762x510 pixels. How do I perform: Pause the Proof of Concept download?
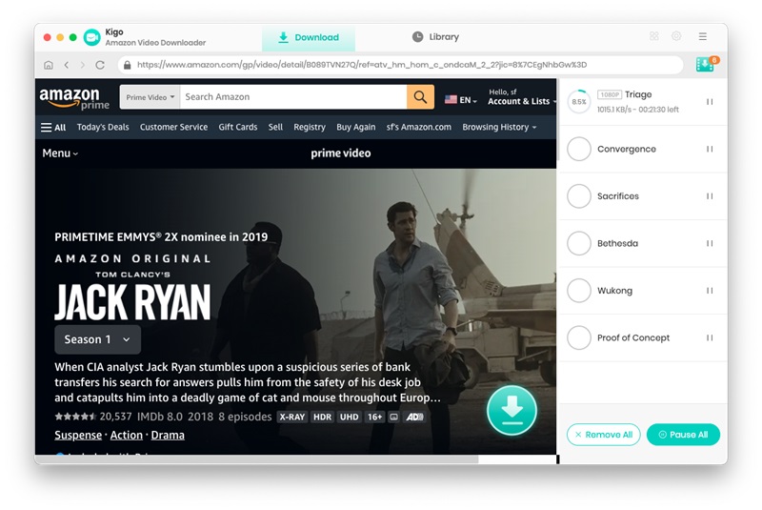tap(710, 337)
